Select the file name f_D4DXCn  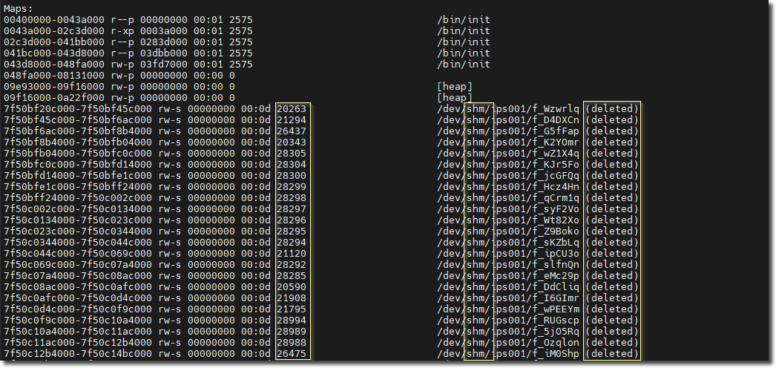coord(556,120)
